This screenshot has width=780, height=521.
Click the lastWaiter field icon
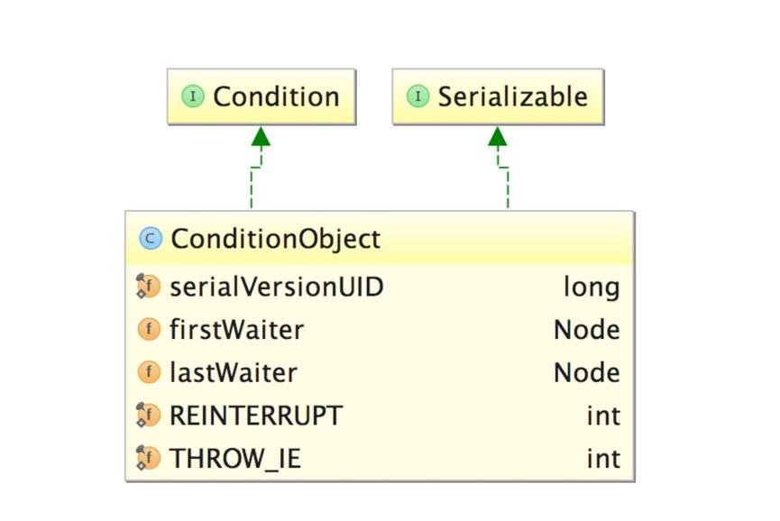pos(149,372)
